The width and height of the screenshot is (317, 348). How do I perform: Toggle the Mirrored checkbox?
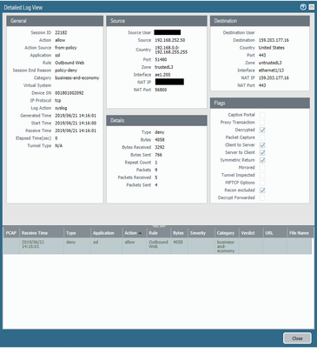coord(262,168)
